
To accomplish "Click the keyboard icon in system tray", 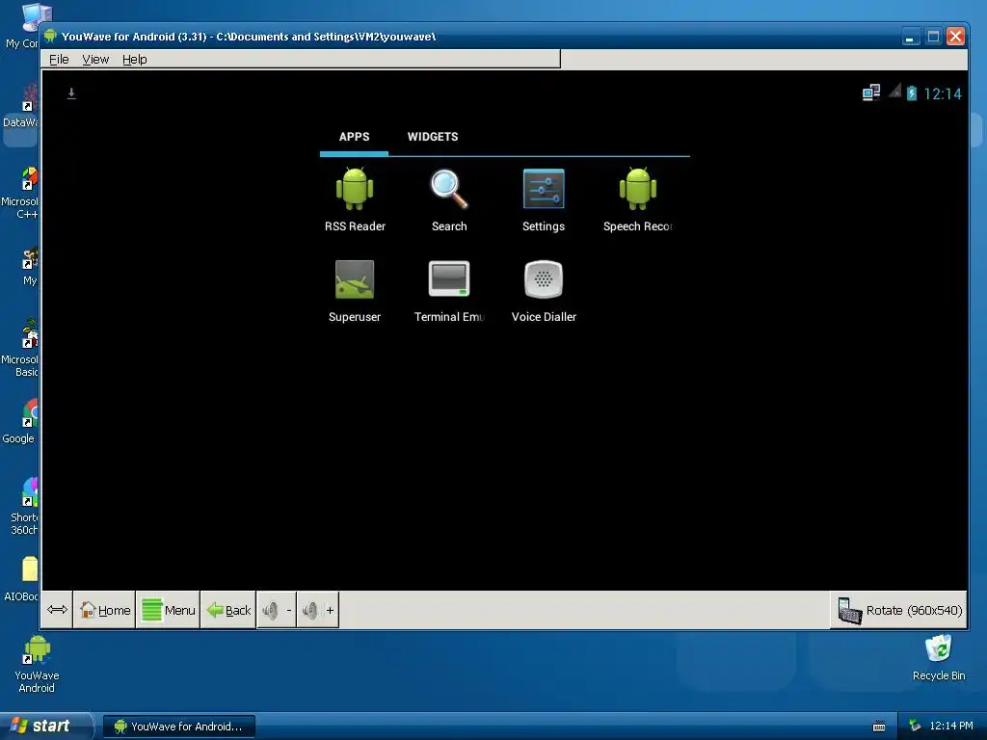I will click(x=879, y=727).
